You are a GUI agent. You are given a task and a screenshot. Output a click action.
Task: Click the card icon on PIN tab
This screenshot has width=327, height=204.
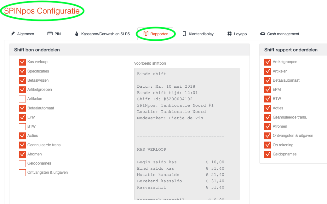[50, 34]
